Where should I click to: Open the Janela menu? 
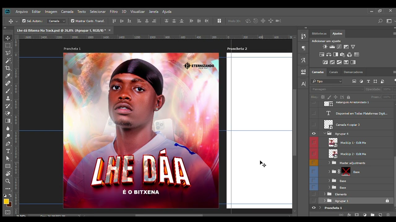coord(153,11)
